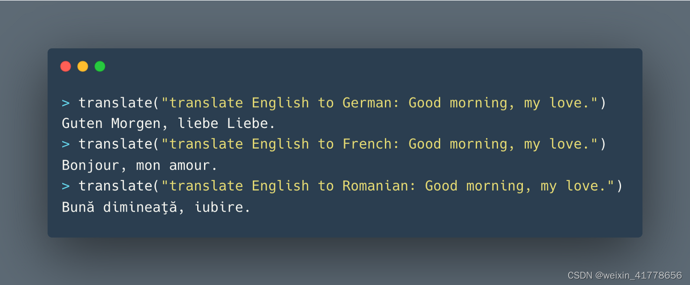This screenshot has height=285, width=690.
Task: Click the closing parenthesis of the Romanian command
Action: click(620, 186)
